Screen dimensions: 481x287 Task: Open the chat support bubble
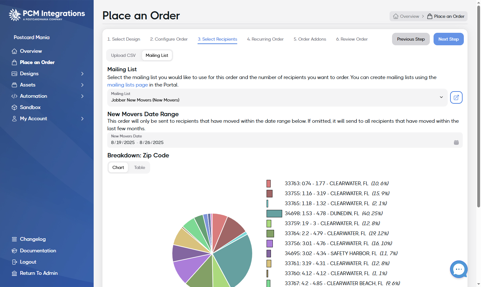459,269
